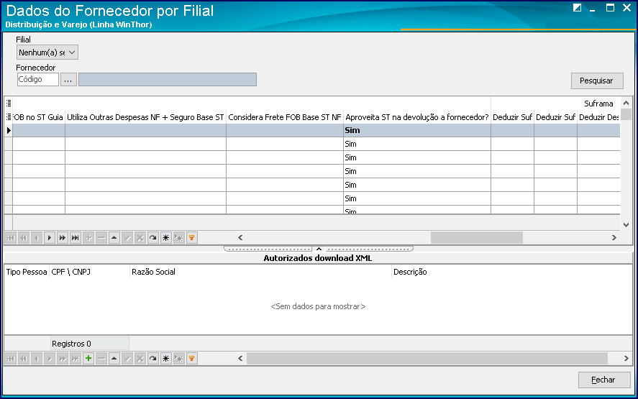The width and height of the screenshot is (638, 399).
Task: Click post checkmark in XML grid navigator
Action: click(127, 359)
